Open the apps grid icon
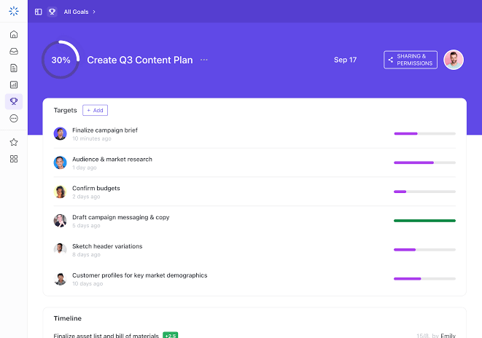Viewport: 482px width, 338px height. (14, 159)
